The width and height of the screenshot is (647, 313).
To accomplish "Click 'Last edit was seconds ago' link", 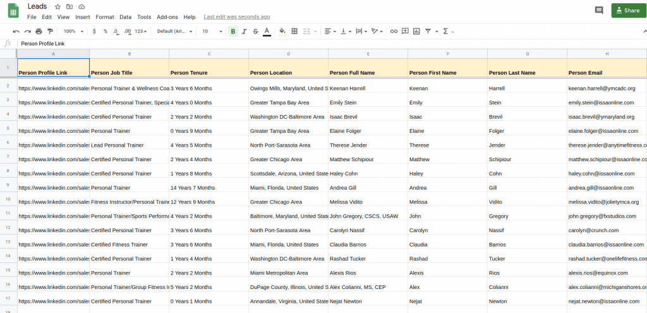I will tap(237, 17).
